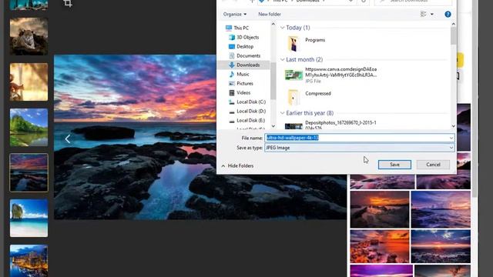Open the dialog help icon
Image resolution: width=493 pixels, height=277 pixels.
pyautogui.click(x=448, y=14)
